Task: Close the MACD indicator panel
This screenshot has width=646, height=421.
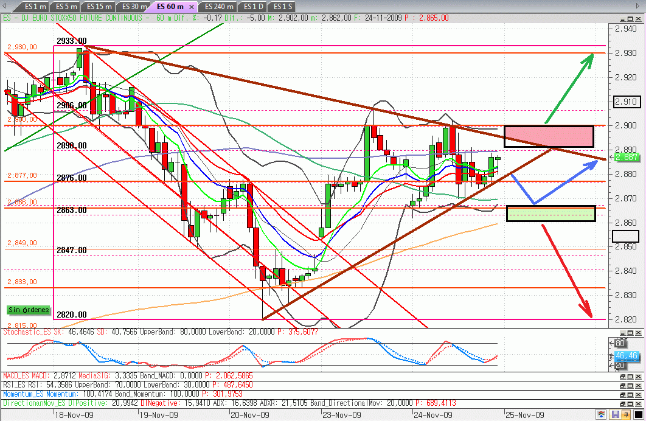Action: 638,377
